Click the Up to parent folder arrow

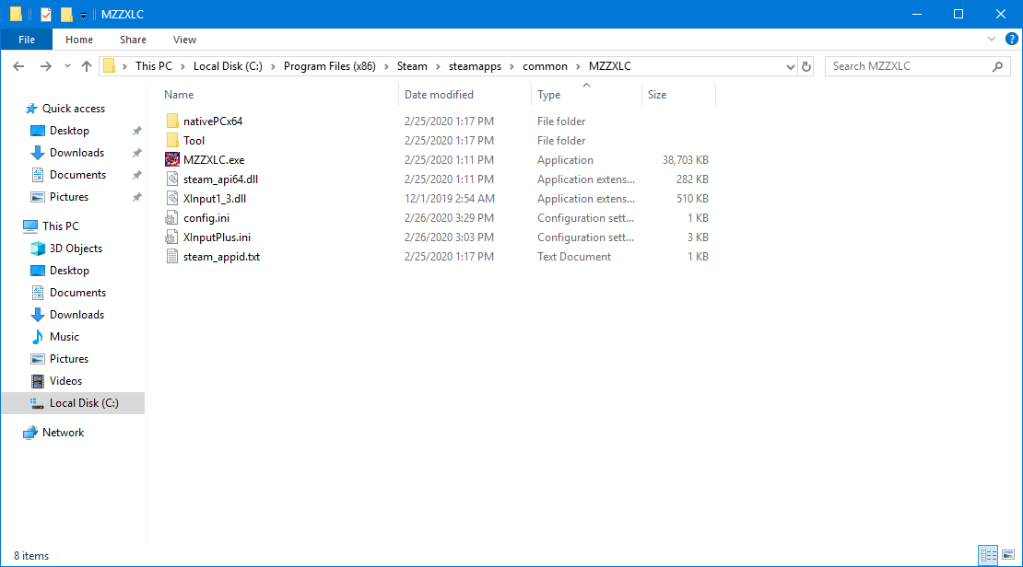click(x=87, y=66)
